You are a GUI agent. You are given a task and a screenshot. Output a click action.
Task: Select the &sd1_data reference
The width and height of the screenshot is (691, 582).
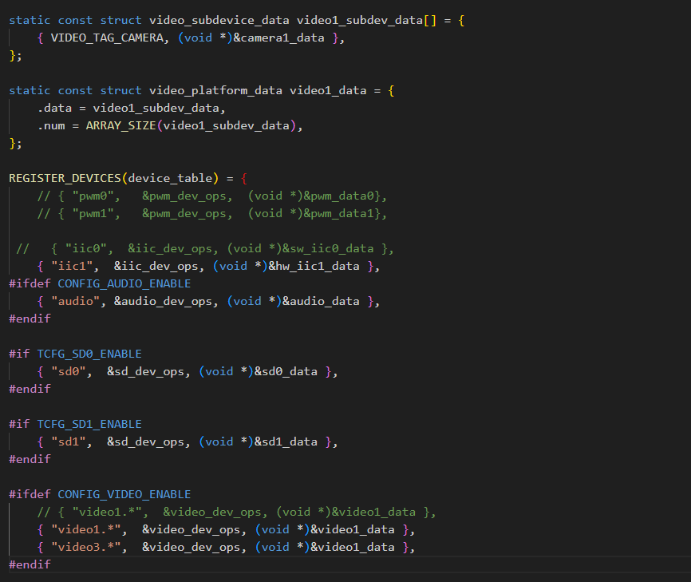click(x=286, y=441)
